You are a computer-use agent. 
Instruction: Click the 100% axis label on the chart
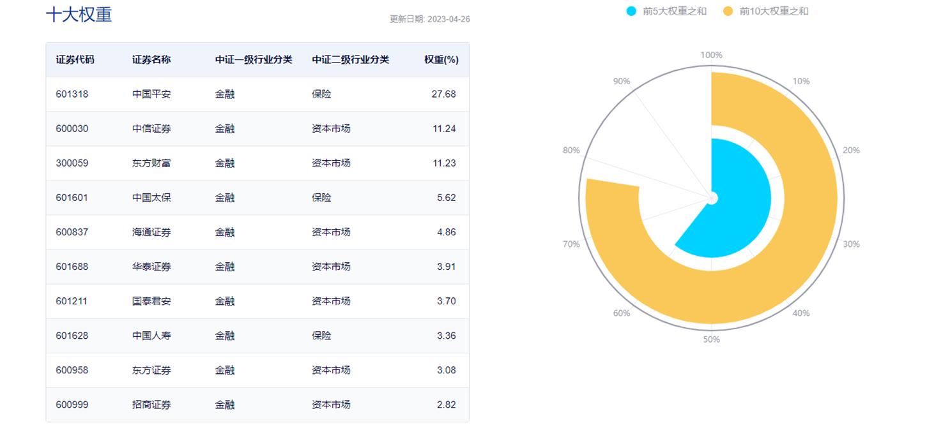click(711, 54)
